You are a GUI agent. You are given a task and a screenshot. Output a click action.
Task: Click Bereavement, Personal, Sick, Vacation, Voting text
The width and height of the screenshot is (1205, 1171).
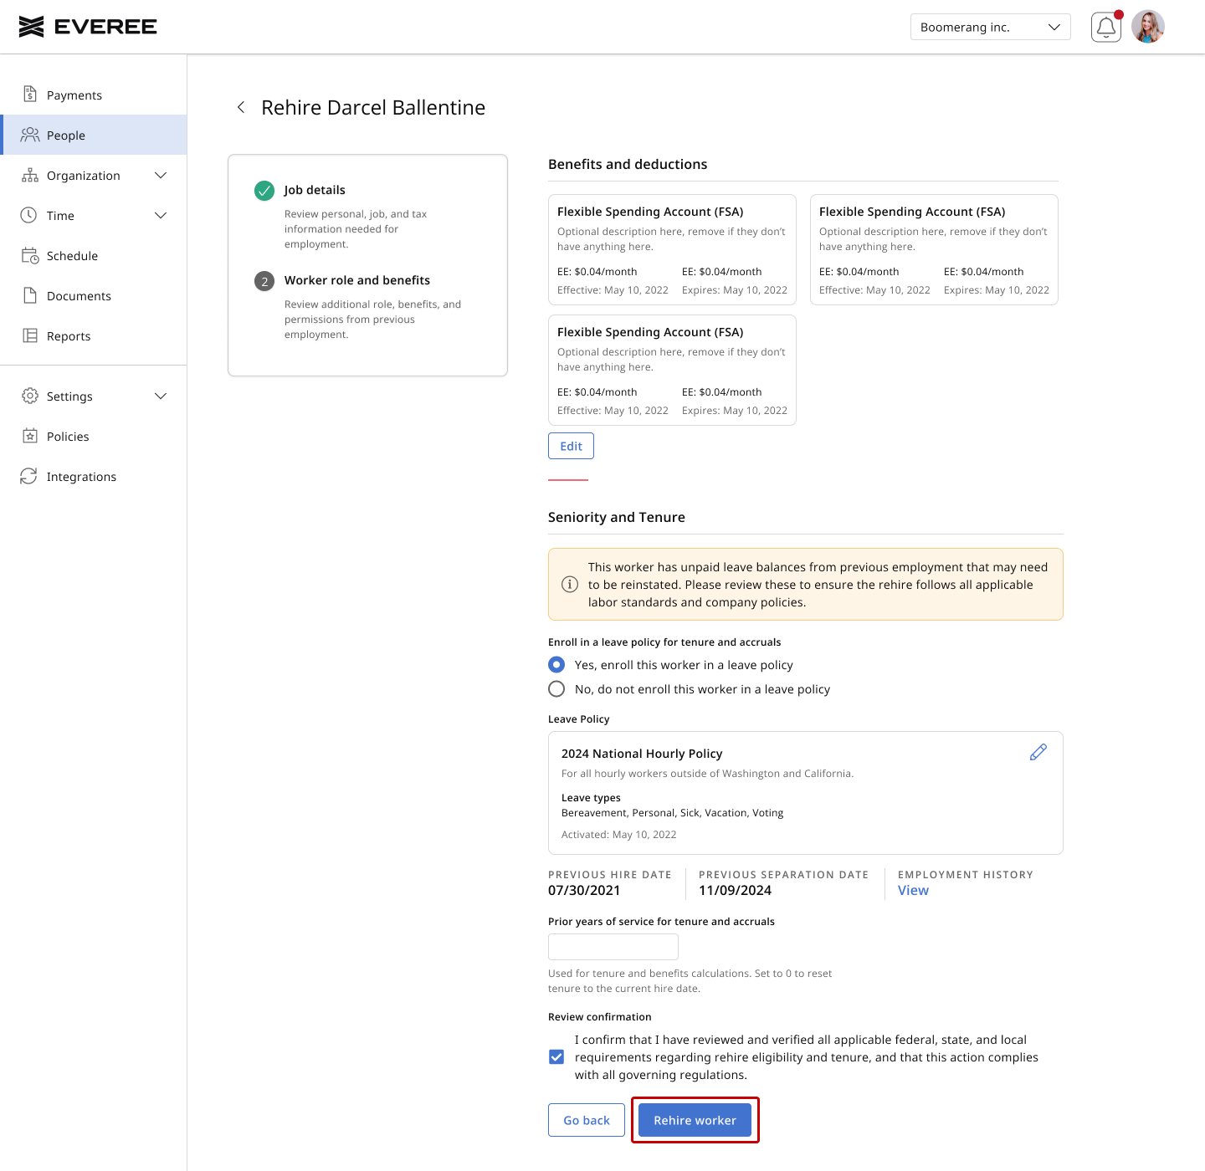pos(673,813)
